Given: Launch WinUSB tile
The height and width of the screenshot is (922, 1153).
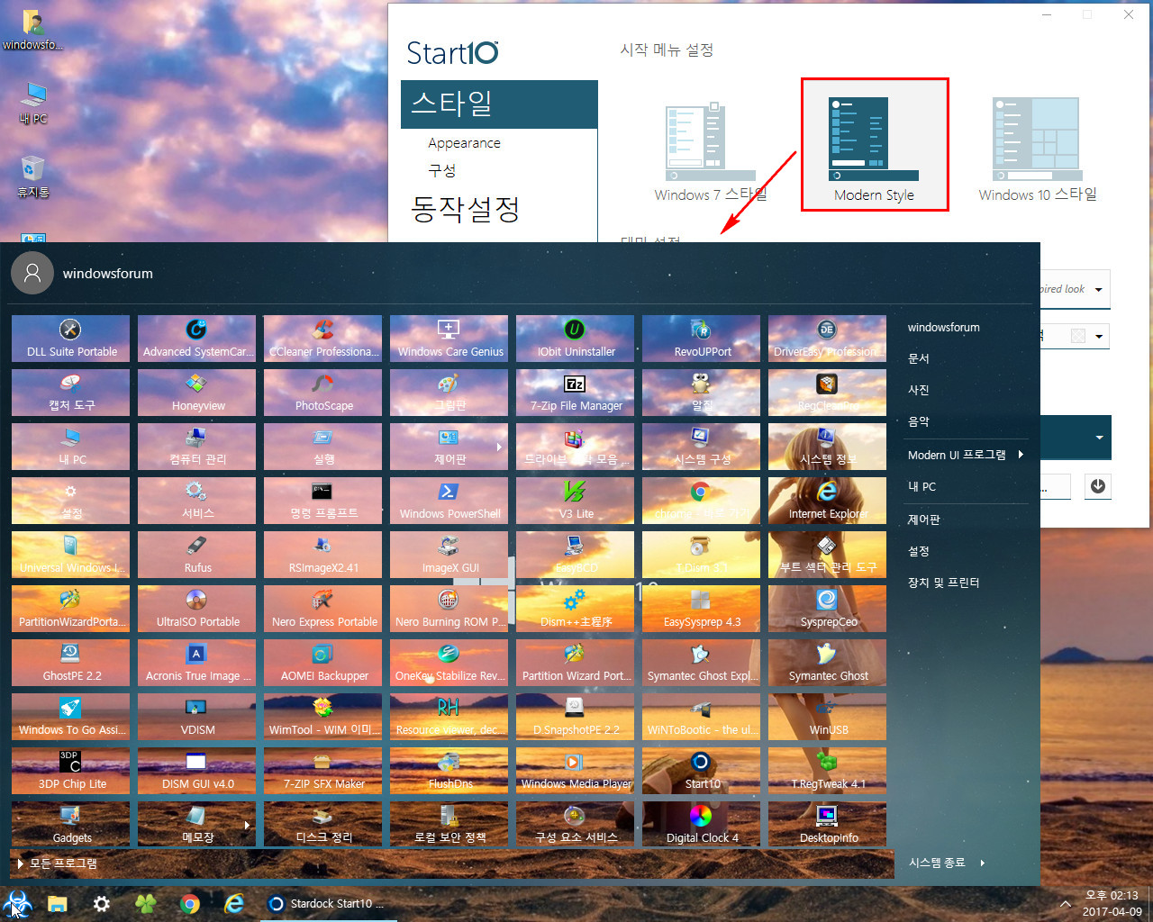Looking at the screenshot, I should pos(828,717).
